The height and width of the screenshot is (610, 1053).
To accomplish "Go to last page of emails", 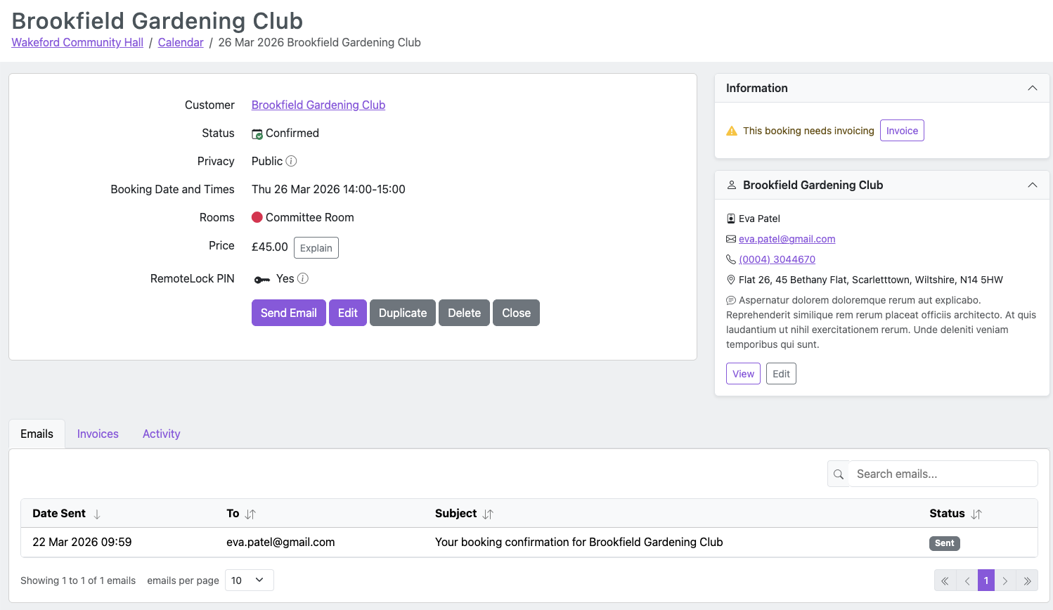I will [1027, 580].
